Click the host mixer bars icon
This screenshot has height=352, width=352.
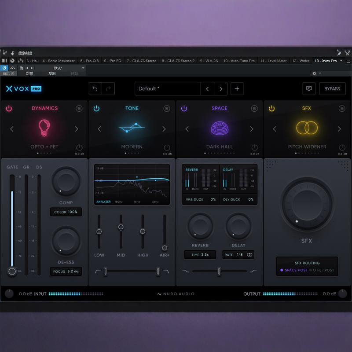[4, 61]
